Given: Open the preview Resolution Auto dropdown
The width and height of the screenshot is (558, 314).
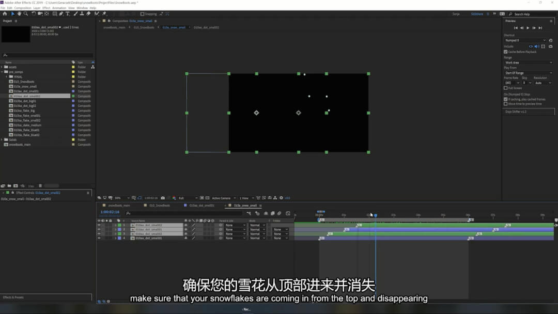Looking at the screenshot, I should click(x=543, y=83).
